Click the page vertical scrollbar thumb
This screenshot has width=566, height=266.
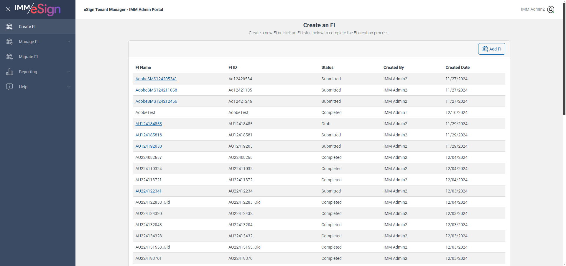(x=564, y=59)
